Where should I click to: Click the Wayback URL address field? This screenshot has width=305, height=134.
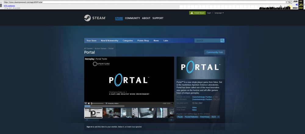[145, 2]
